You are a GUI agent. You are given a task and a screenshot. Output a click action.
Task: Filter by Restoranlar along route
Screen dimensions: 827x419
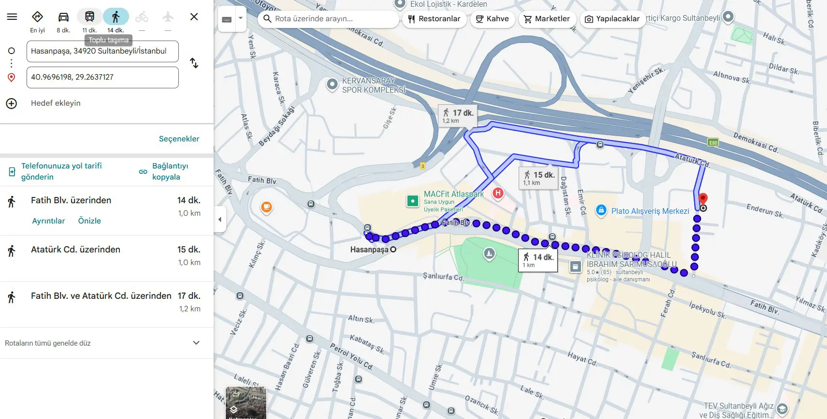434,19
